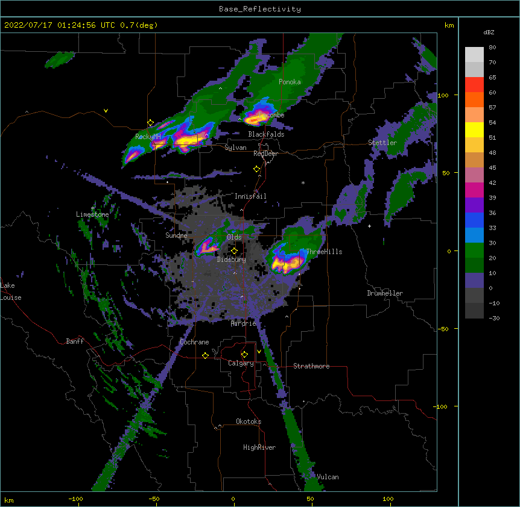Select the purple 36-39 dBZ legend swatch
This screenshot has width=520, height=507.
pos(474,205)
